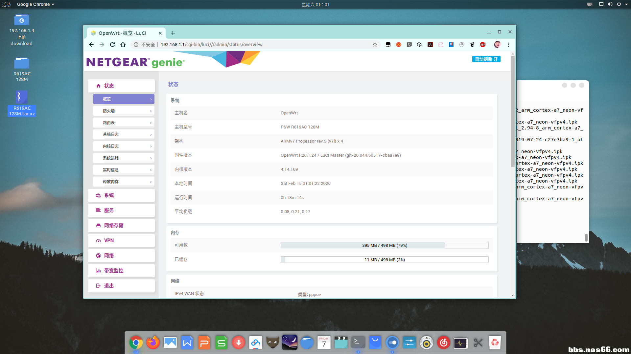The width and height of the screenshot is (631, 354).
Task: Expand the 服务 sidebar section
Action: coord(121,210)
